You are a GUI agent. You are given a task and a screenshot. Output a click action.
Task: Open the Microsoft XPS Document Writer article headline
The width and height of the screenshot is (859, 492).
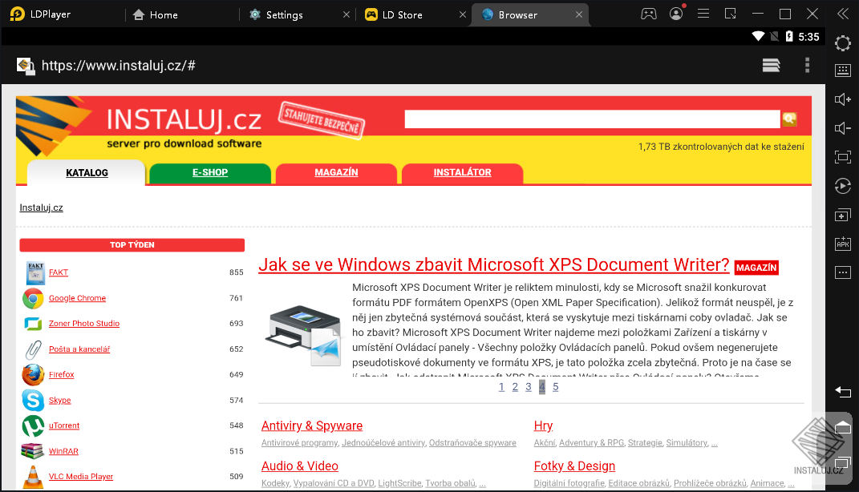click(493, 265)
